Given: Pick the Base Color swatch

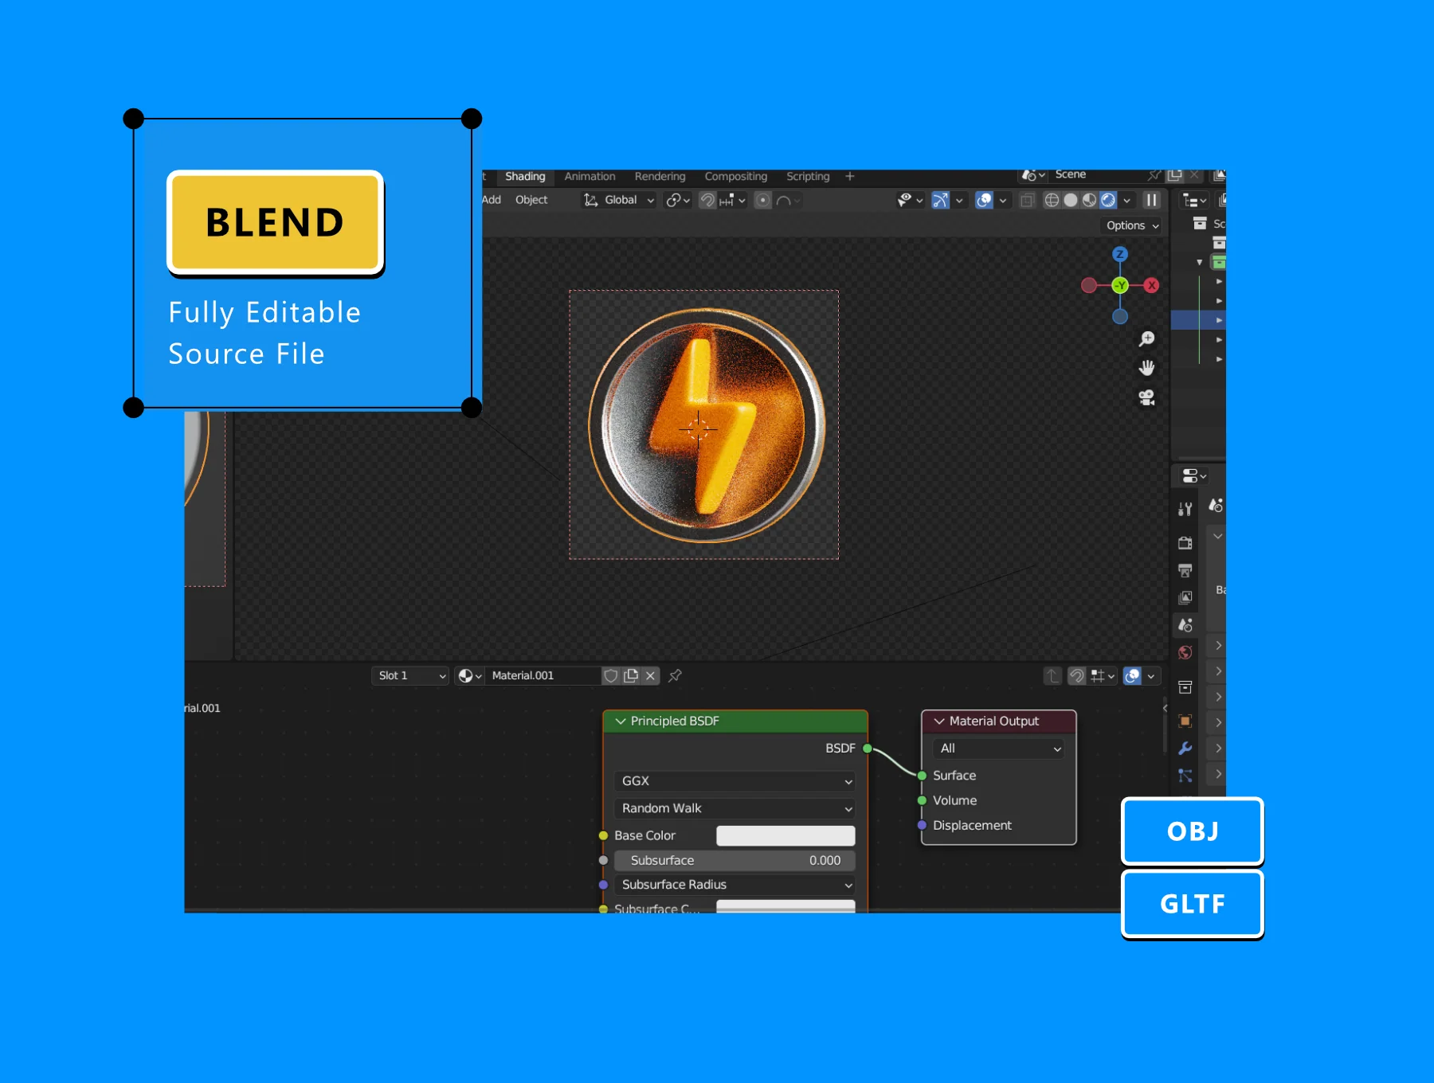Looking at the screenshot, I should (786, 835).
